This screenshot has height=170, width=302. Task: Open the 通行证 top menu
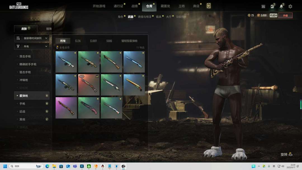click(x=118, y=6)
